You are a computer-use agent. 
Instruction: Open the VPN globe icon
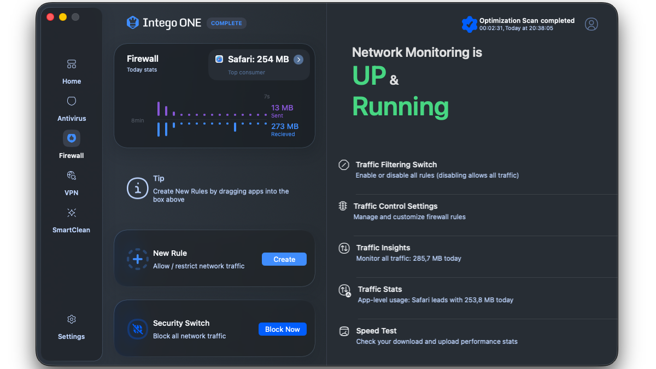(x=72, y=175)
